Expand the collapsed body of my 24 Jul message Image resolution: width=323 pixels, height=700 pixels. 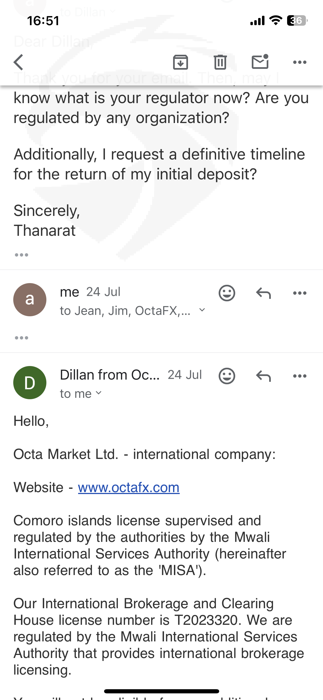pyautogui.click(x=22, y=338)
